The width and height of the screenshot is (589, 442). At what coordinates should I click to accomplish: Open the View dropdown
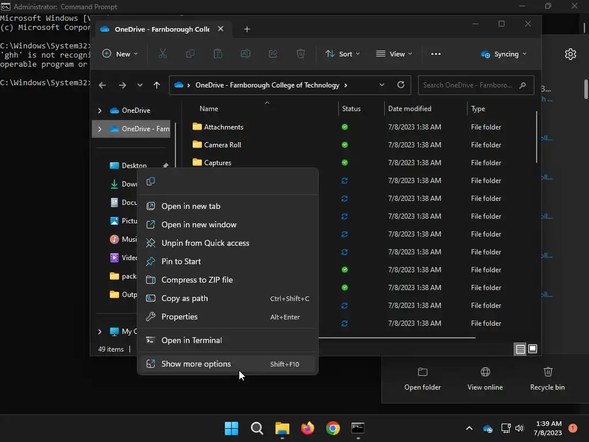[394, 54]
